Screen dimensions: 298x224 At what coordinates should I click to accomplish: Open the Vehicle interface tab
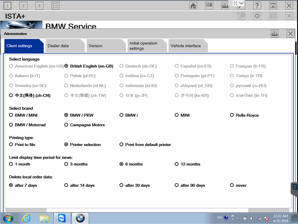[188, 46]
